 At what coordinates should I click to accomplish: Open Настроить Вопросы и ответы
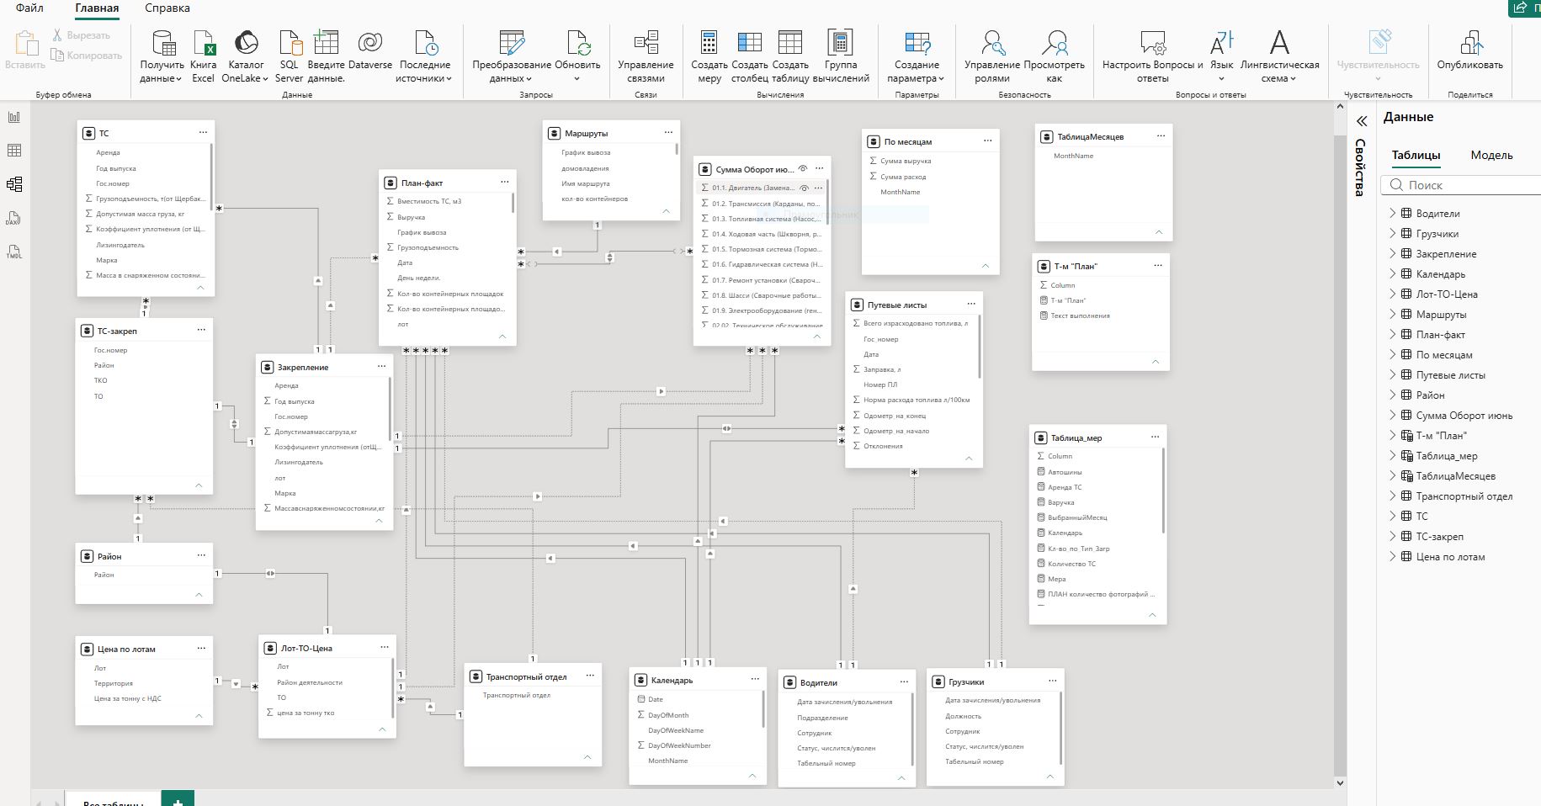click(x=1152, y=56)
